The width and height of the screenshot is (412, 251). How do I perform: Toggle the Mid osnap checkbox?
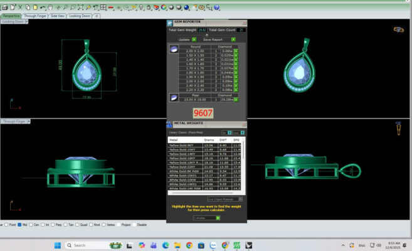tap(19, 225)
